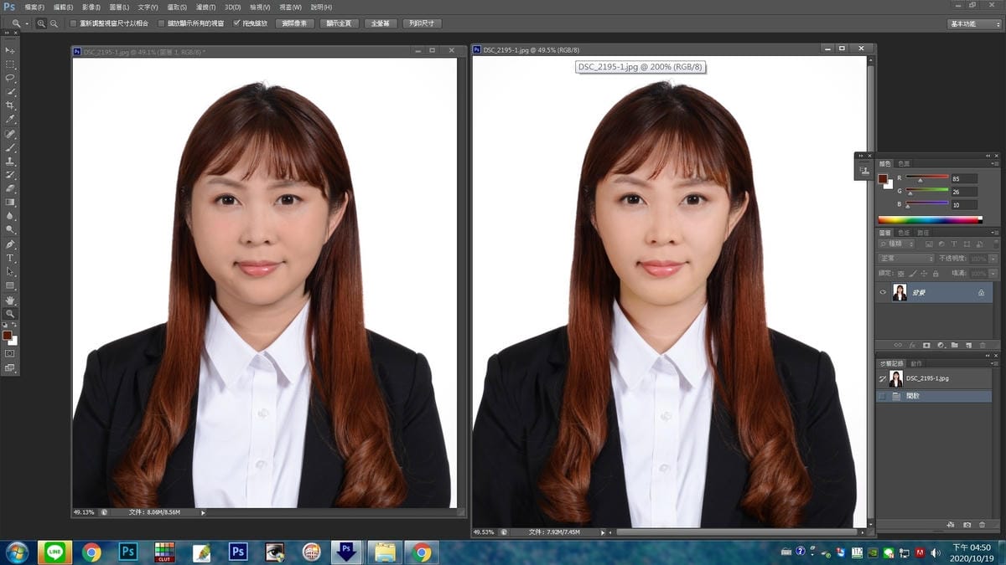Open the 基本功能 workspace dropdown
The height and width of the screenshot is (565, 1006).
click(x=973, y=23)
